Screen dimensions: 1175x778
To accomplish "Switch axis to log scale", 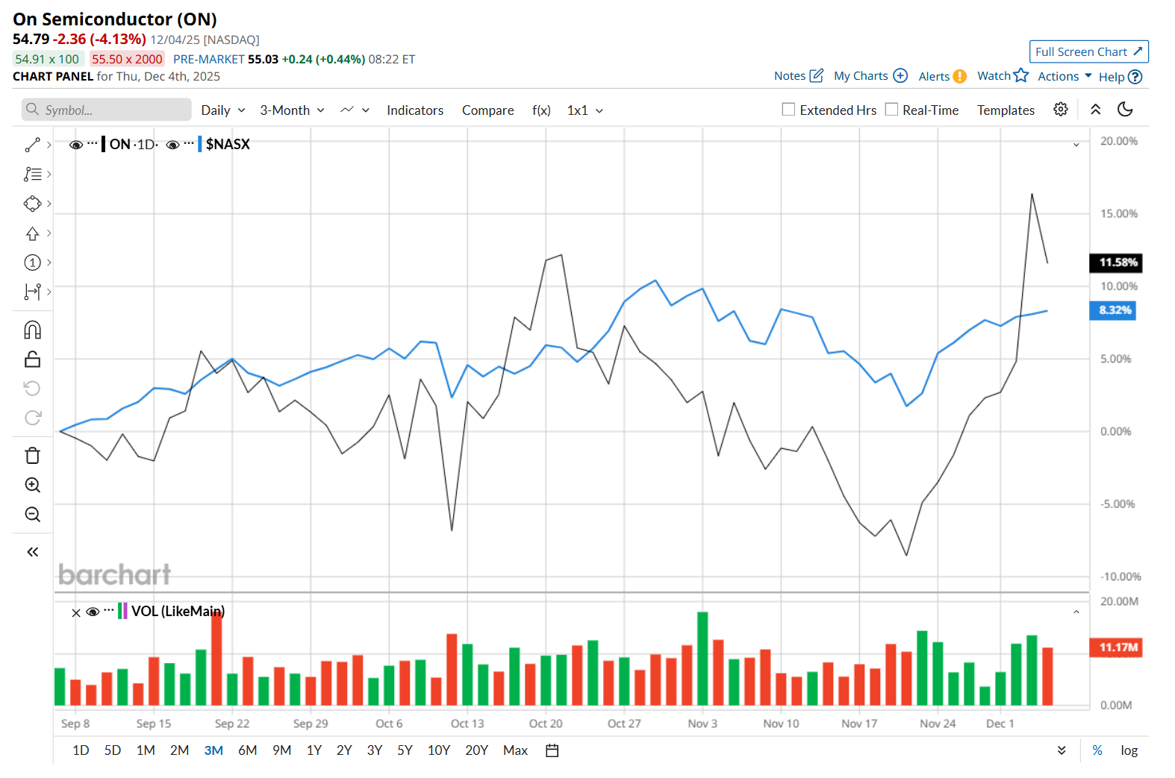I will [x=1129, y=750].
